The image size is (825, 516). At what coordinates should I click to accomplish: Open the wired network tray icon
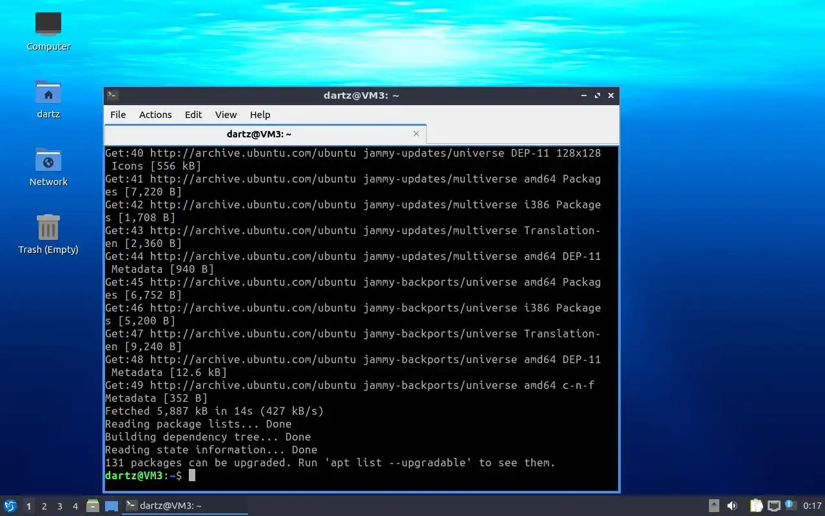click(x=773, y=506)
